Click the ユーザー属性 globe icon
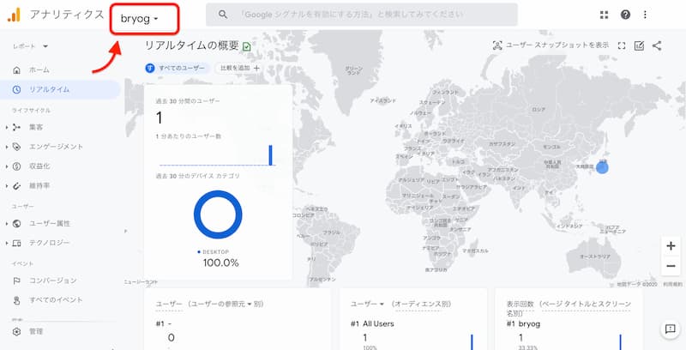 click(x=16, y=224)
